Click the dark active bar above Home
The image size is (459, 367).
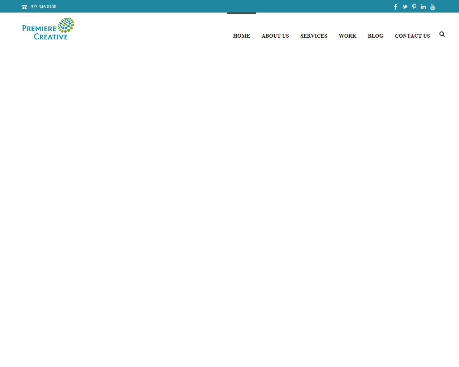tap(241, 13)
